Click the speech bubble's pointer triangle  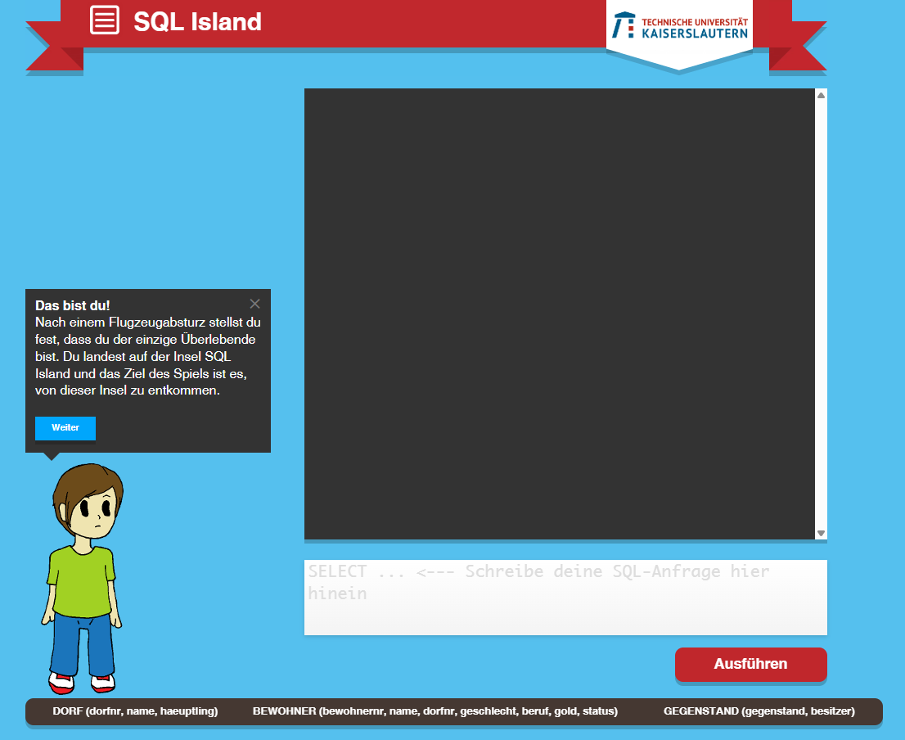pos(51,456)
